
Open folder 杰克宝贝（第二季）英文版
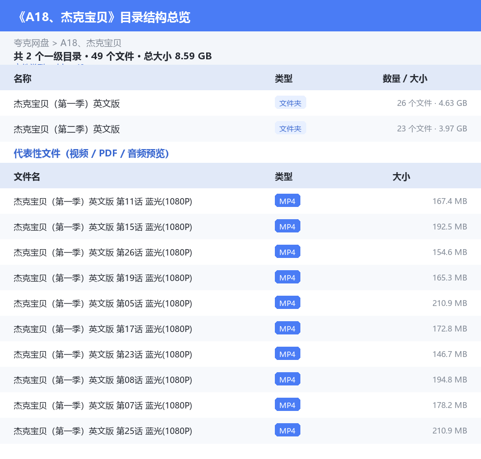(x=67, y=129)
